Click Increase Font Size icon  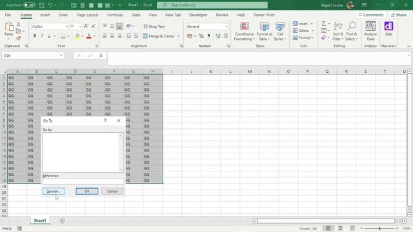86,26
